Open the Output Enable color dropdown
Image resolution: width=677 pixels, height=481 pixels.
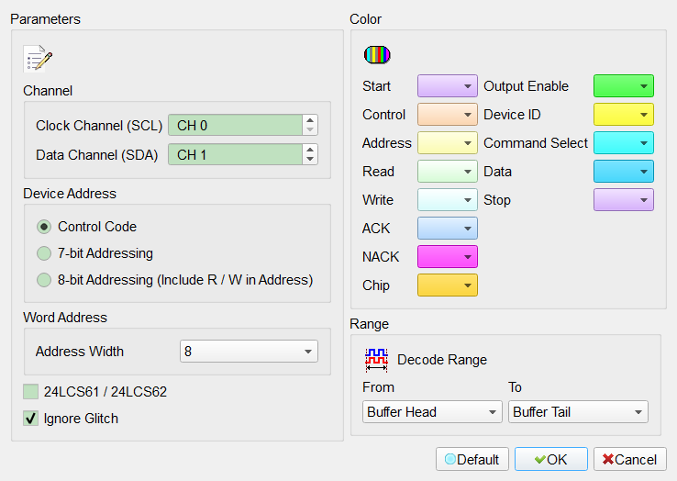(624, 86)
